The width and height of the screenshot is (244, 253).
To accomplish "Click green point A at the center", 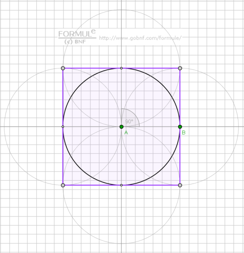I will tap(121, 127).
